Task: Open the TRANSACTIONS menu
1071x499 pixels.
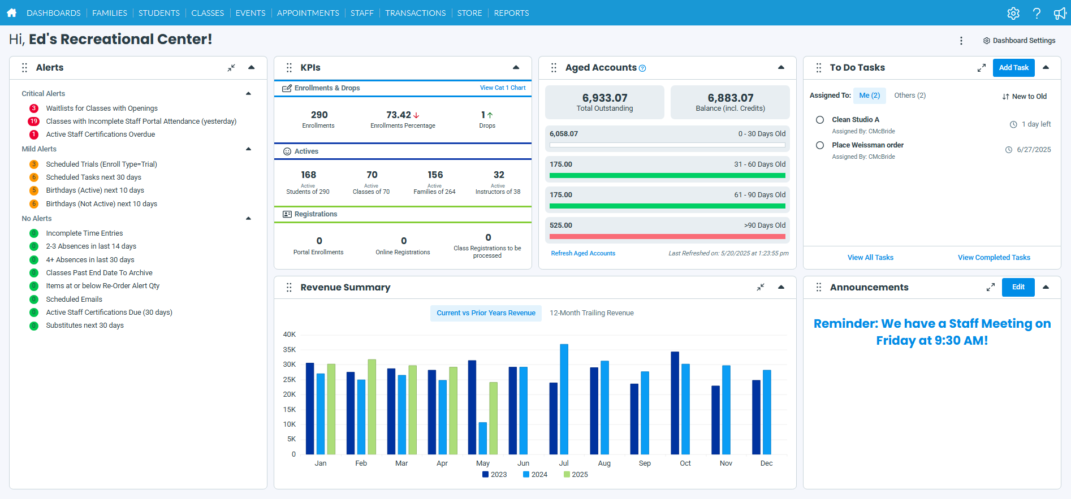Action: coord(415,13)
